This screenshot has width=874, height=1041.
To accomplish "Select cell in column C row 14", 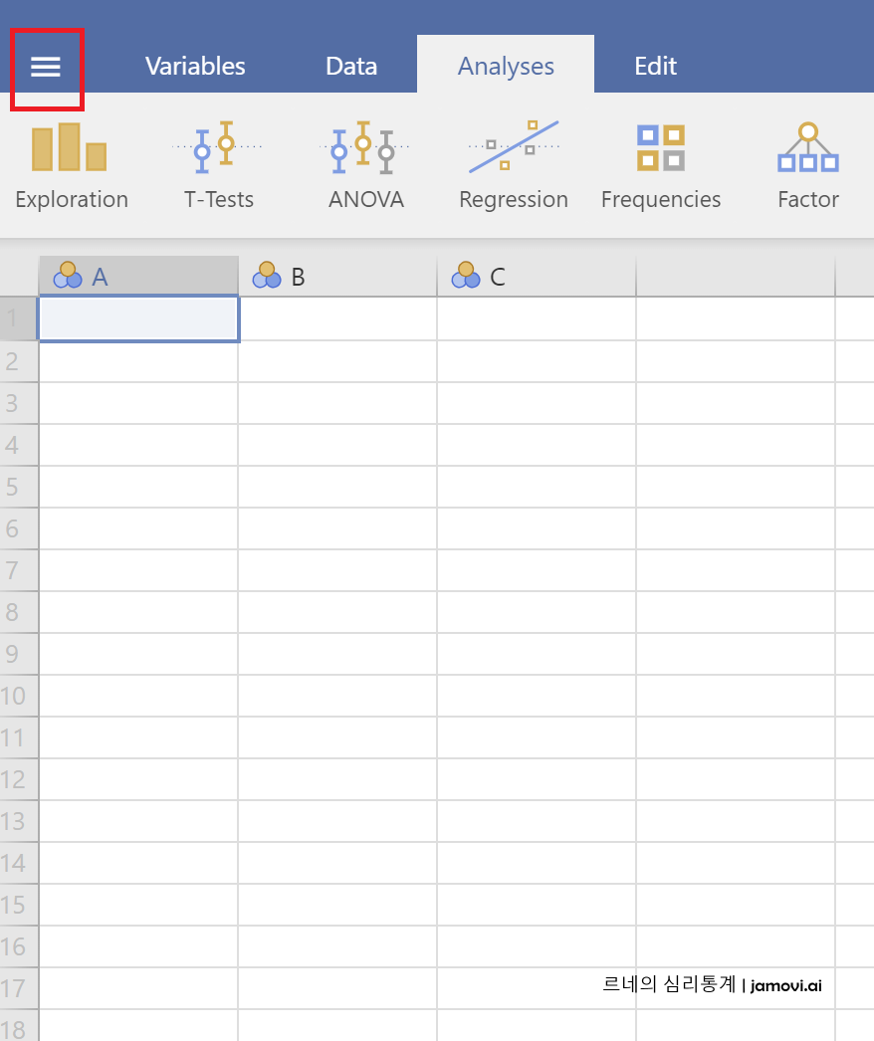I will tap(537, 863).
